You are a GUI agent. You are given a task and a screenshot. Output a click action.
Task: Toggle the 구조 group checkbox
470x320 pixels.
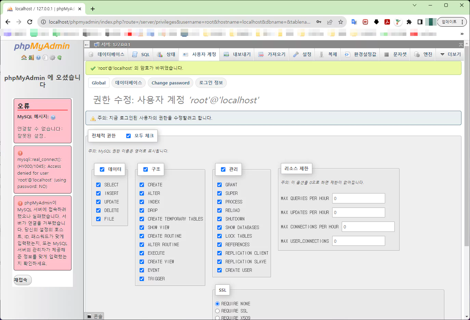(x=145, y=169)
